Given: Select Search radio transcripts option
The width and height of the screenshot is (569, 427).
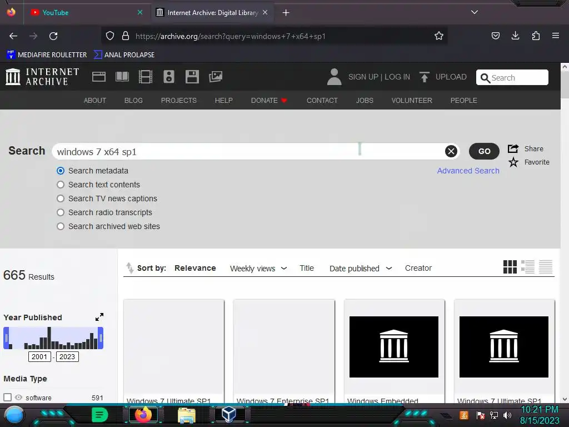Looking at the screenshot, I should click(x=61, y=212).
